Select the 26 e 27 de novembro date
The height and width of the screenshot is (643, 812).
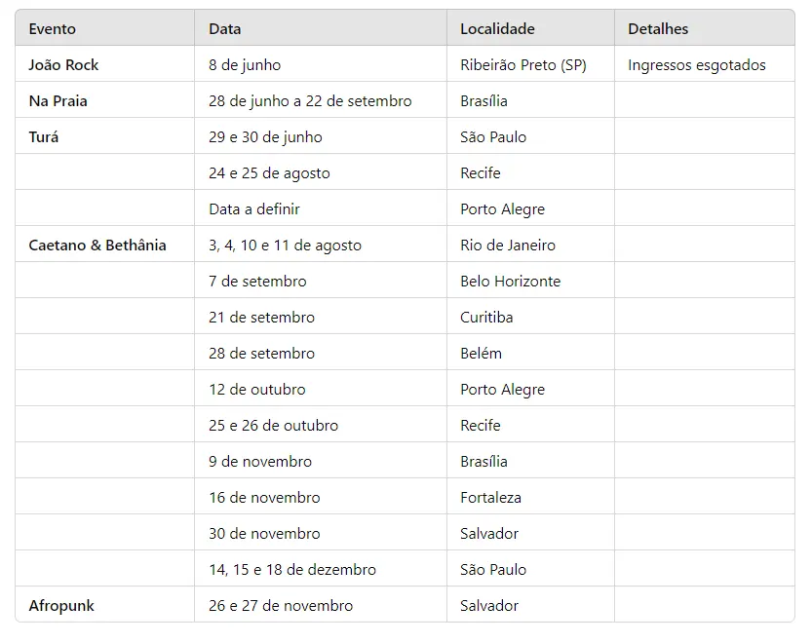[x=281, y=606]
